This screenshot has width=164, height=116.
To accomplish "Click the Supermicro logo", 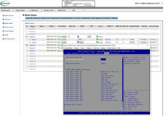I will point(5,3).
